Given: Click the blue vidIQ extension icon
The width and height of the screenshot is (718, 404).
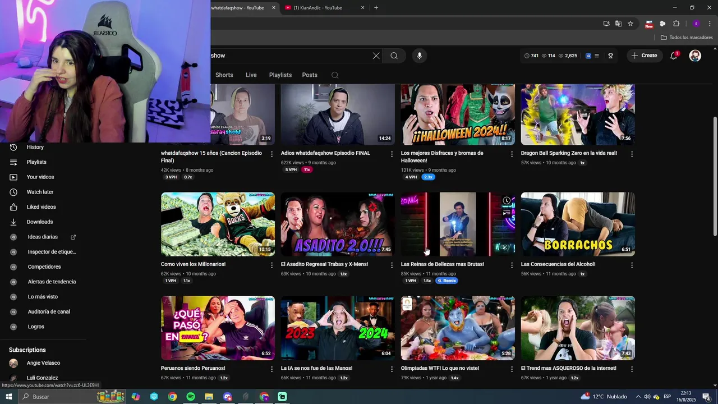Looking at the screenshot, I should pos(588,56).
